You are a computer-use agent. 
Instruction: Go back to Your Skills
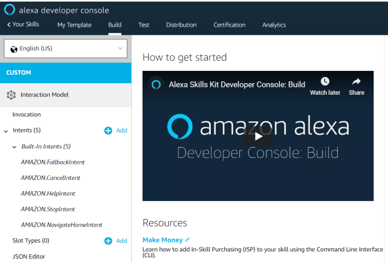pos(23,25)
